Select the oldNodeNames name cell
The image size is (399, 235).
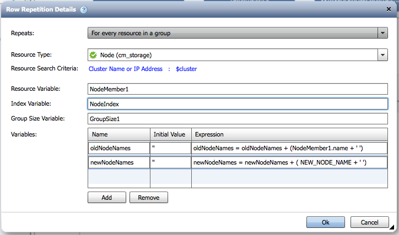pyautogui.click(x=119, y=148)
